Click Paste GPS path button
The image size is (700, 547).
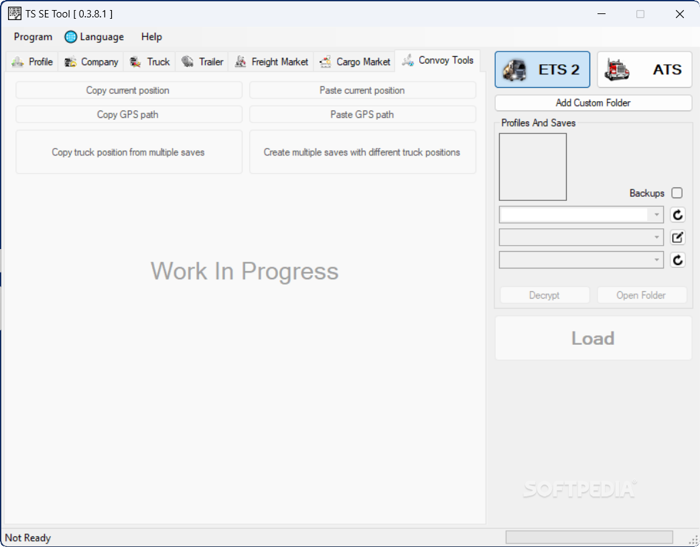pyautogui.click(x=362, y=114)
